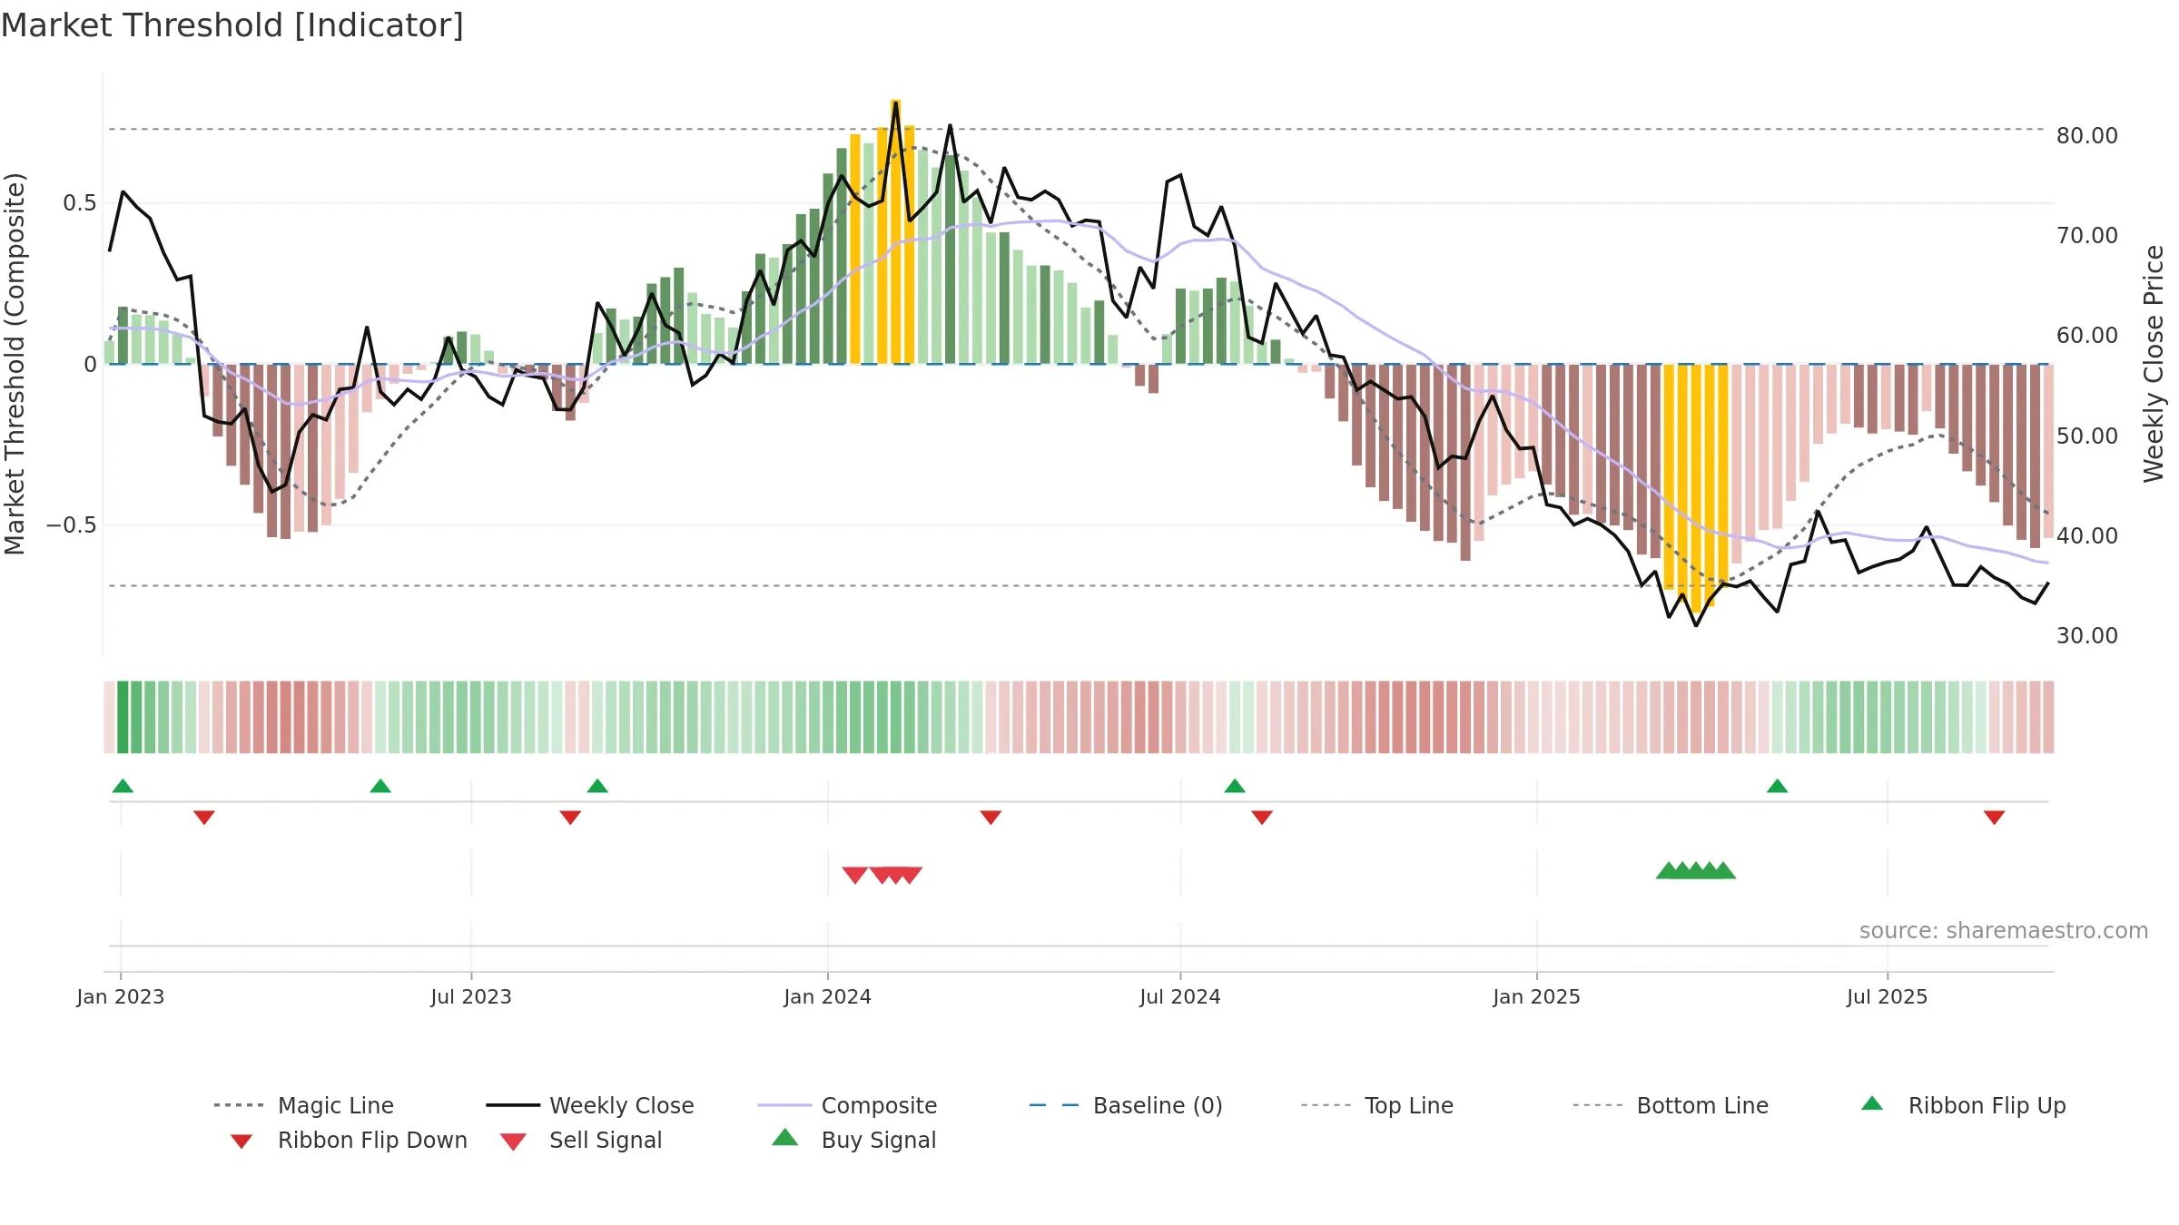
Task: Click the source: sharemaestro.com text
Action: [2004, 930]
